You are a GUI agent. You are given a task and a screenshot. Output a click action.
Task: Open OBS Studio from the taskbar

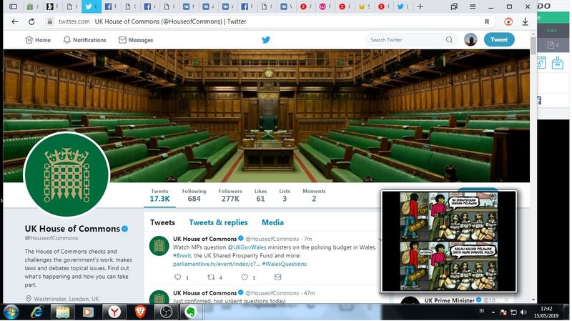point(166,312)
